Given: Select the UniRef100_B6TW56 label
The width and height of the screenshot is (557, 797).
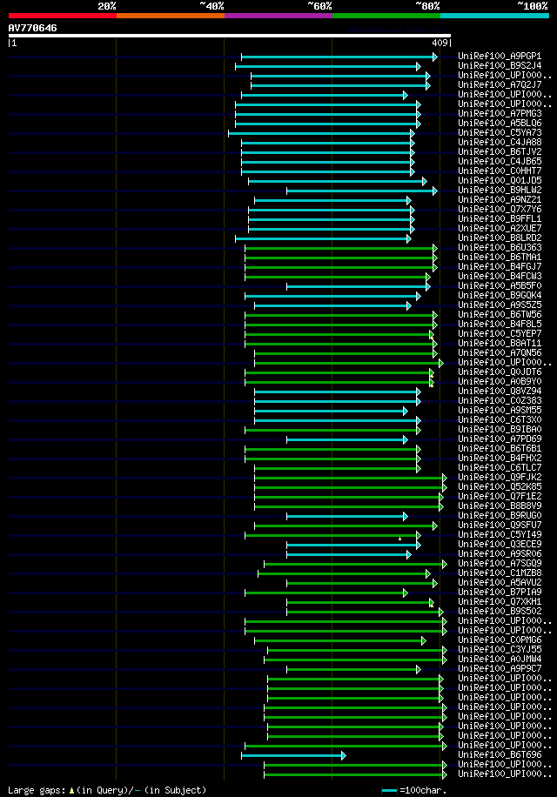Looking at the screenshot, I should tap(500, 315).
